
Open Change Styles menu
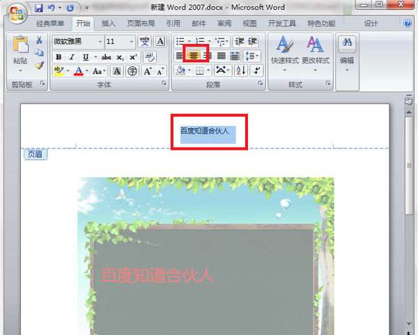click(316, 54)
